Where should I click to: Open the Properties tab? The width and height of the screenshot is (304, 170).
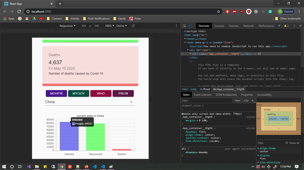[247, 95]
